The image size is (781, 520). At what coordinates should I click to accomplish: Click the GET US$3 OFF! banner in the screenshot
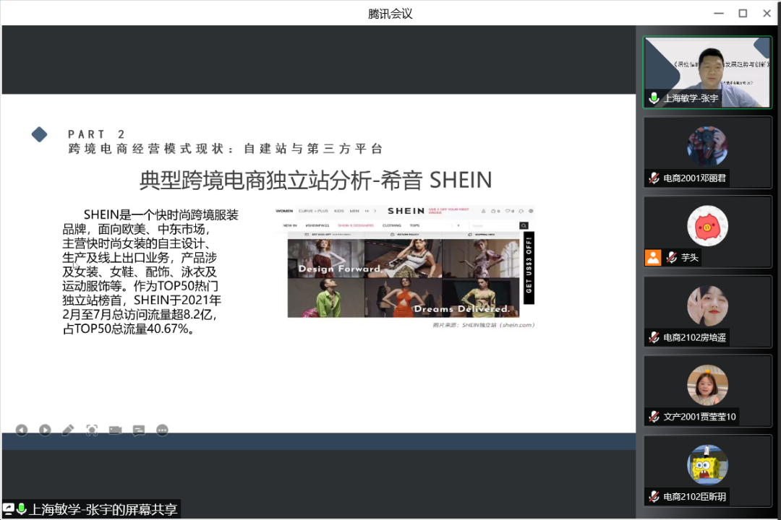click(529, 268)
